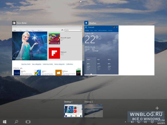167x125 pixels.
Task: Open the red Flipboard app tile
Action: [x=54, y=53]
